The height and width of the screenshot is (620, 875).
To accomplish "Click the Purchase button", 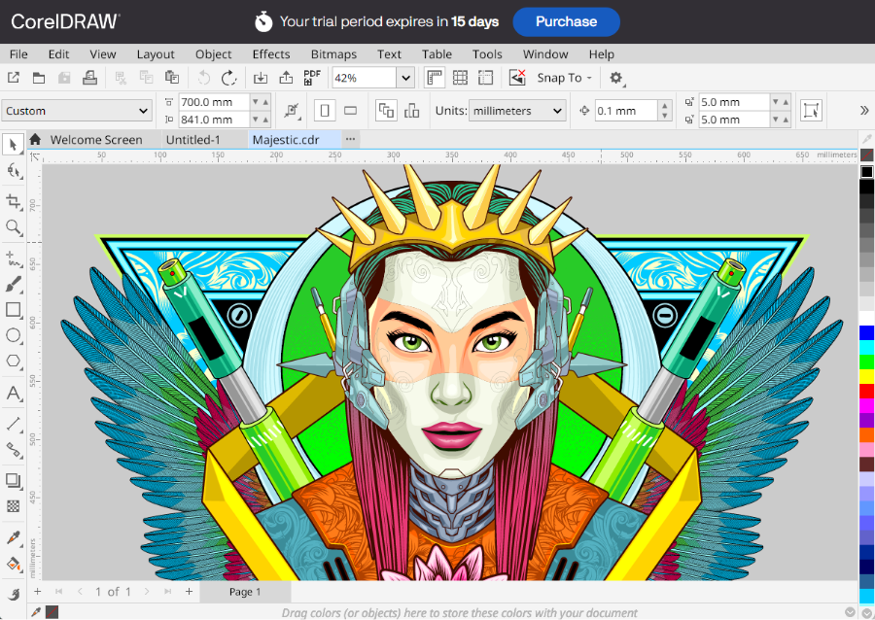I will click(x=566, y=21).
